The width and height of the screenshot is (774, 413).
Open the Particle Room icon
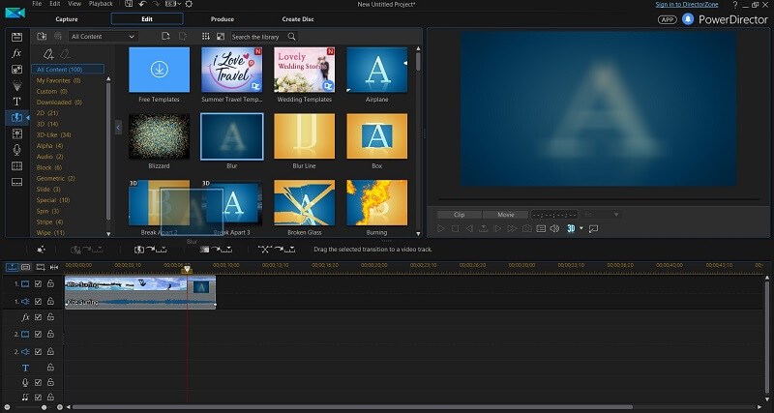(16, 86)
